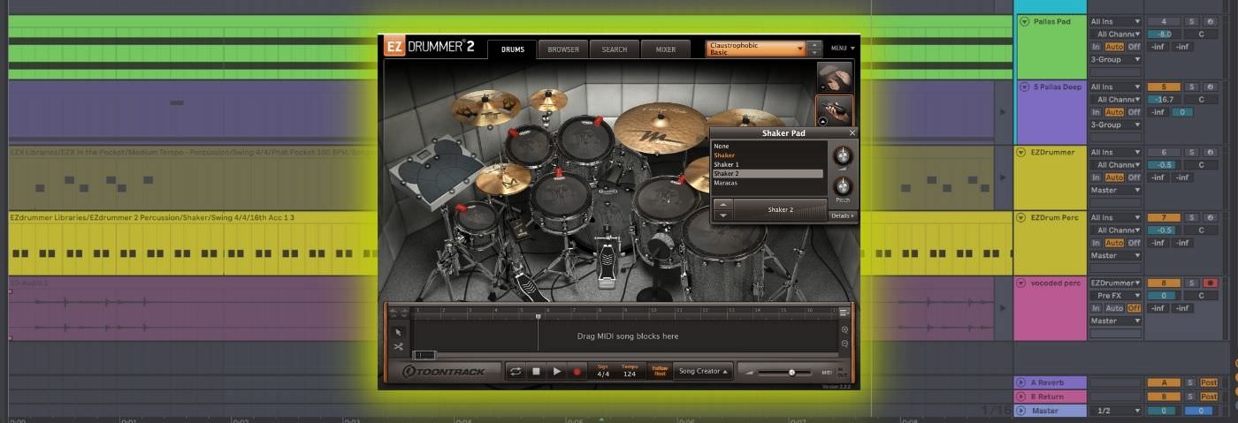The height and width of the screenshot is (423, 1238).
Task: Toggle Post on the A Reverb return
Action: point(1209,382)
